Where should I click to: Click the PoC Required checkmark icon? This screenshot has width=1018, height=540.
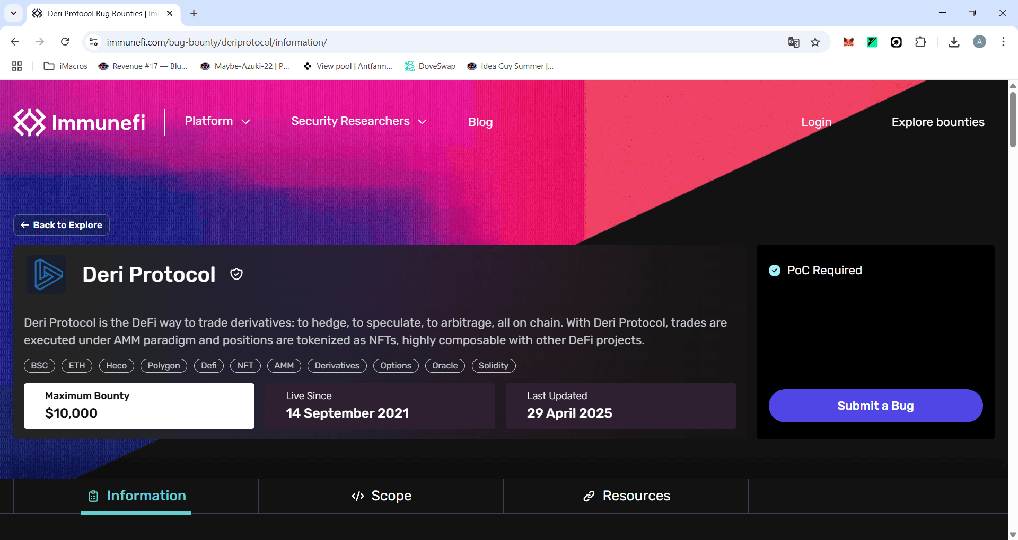(x=775, y=271)
